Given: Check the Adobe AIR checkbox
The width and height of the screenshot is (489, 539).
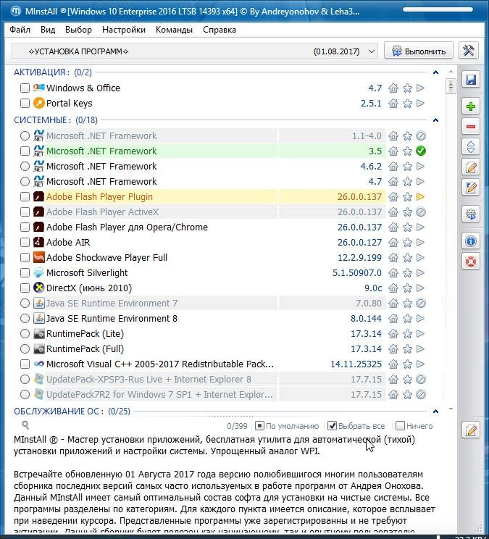Looking at the screenshot, I should tap(25, 243).
